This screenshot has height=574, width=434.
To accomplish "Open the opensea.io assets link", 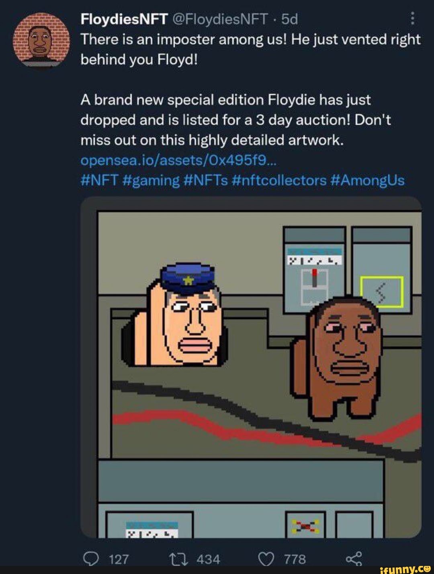I will [178, 160].
